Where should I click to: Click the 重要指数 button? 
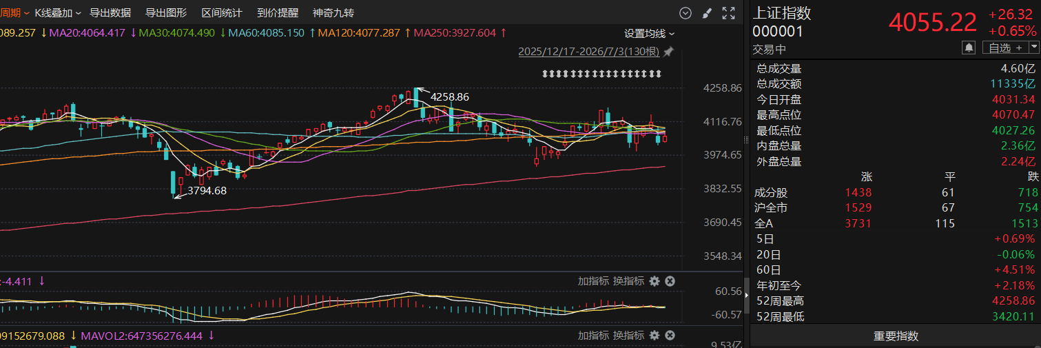[896, 336]
